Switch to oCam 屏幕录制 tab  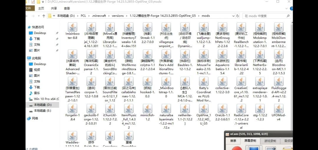[x=250, y=141]
